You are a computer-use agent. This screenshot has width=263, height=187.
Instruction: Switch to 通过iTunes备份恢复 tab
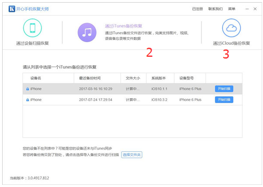tap(123, 26)
